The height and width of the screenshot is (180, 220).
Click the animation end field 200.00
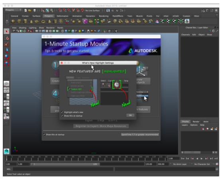(x=163, y=164)
